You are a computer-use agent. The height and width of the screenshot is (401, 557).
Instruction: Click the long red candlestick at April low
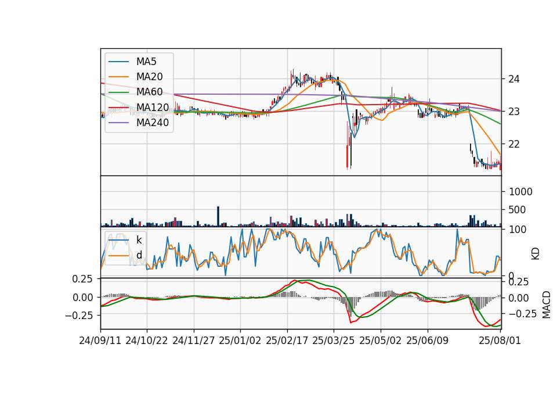[x=347, y=156]
